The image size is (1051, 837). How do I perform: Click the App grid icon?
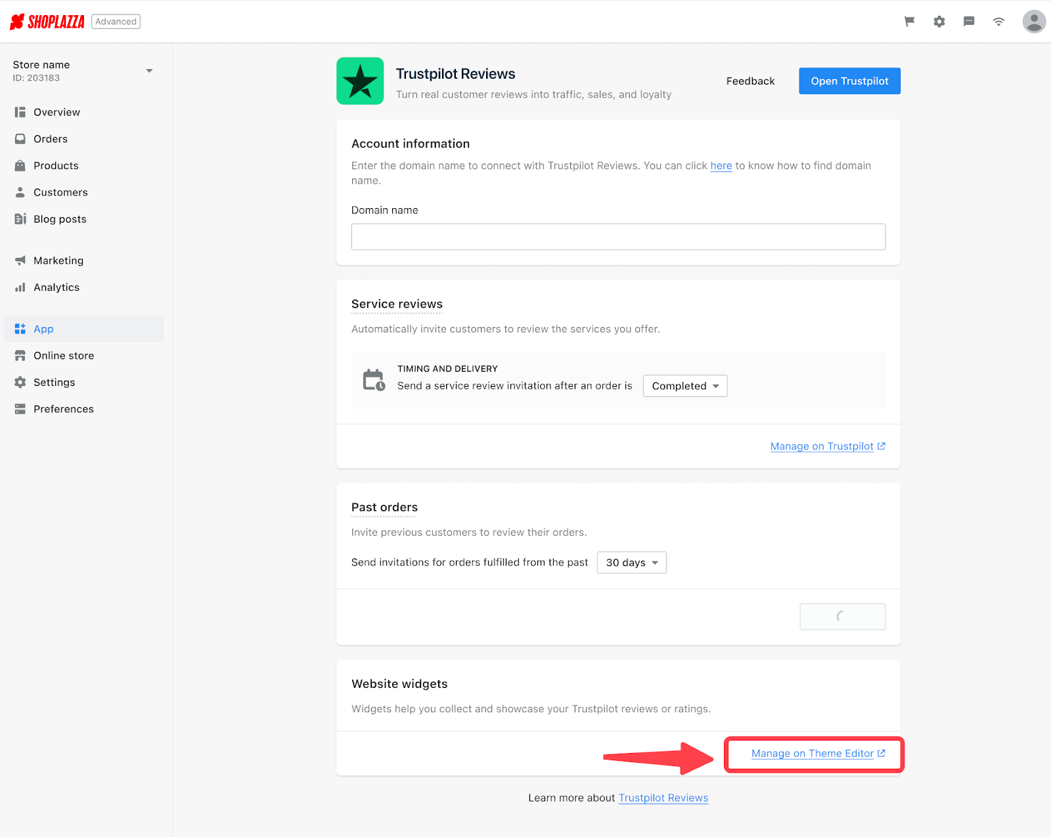tap(20, 329)
